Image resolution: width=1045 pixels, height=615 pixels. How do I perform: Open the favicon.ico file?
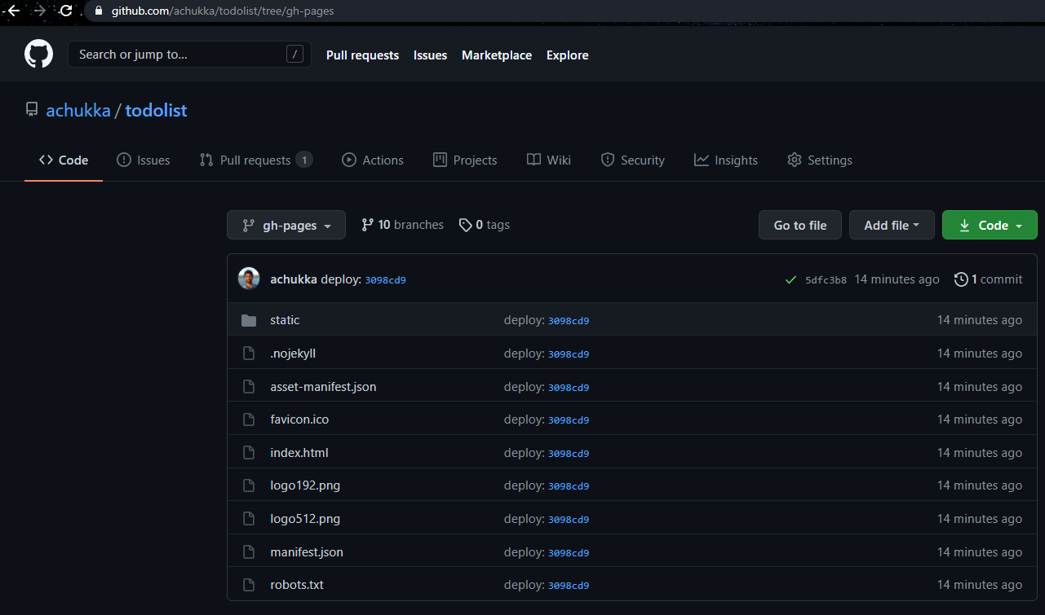tap(299, 420)
